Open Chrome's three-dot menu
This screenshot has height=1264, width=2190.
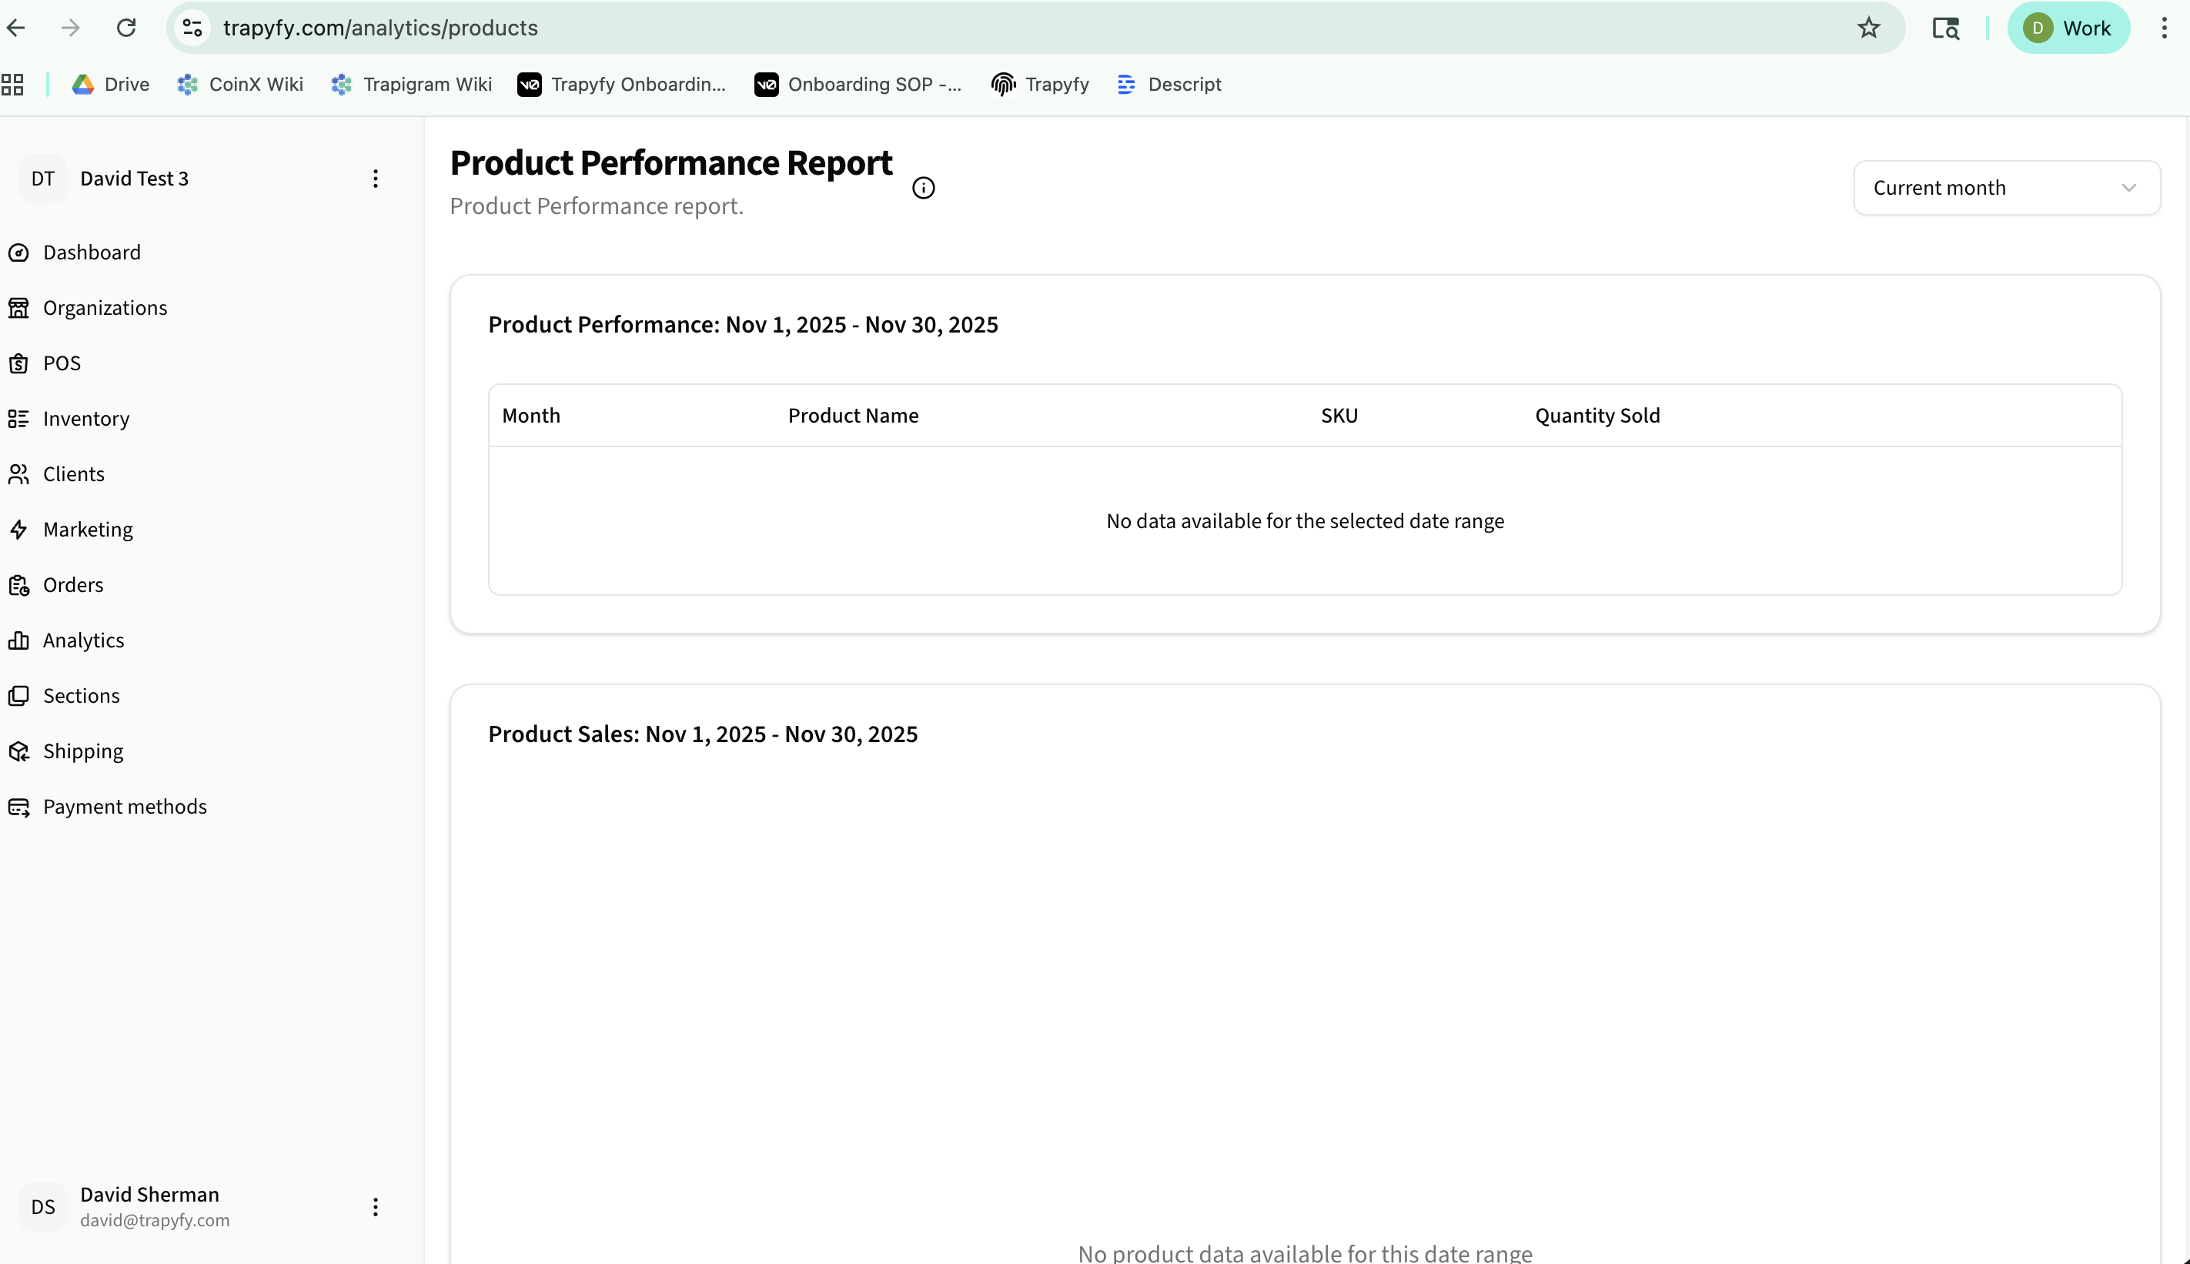2164,28
